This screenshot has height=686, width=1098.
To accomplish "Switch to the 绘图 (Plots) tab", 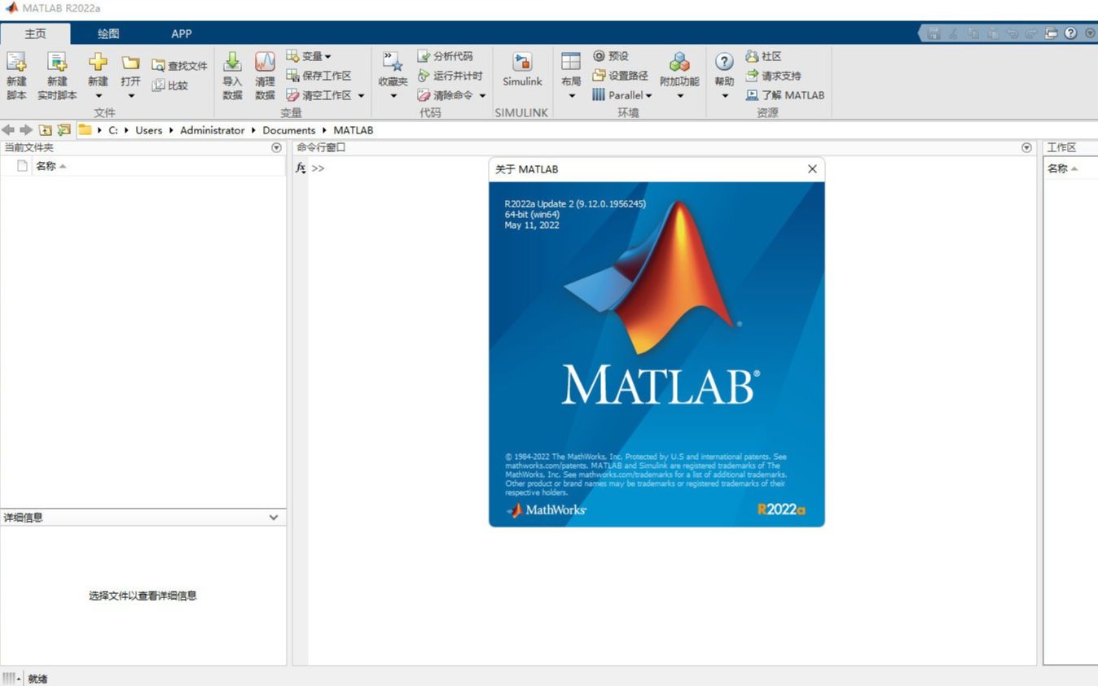I will coord(108,33).
